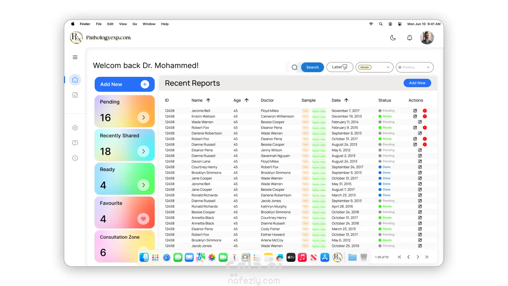Open the help question icon in sidebar
This screenshot has width=508, height=286.
pyautogui.click(x=75, y=143)
